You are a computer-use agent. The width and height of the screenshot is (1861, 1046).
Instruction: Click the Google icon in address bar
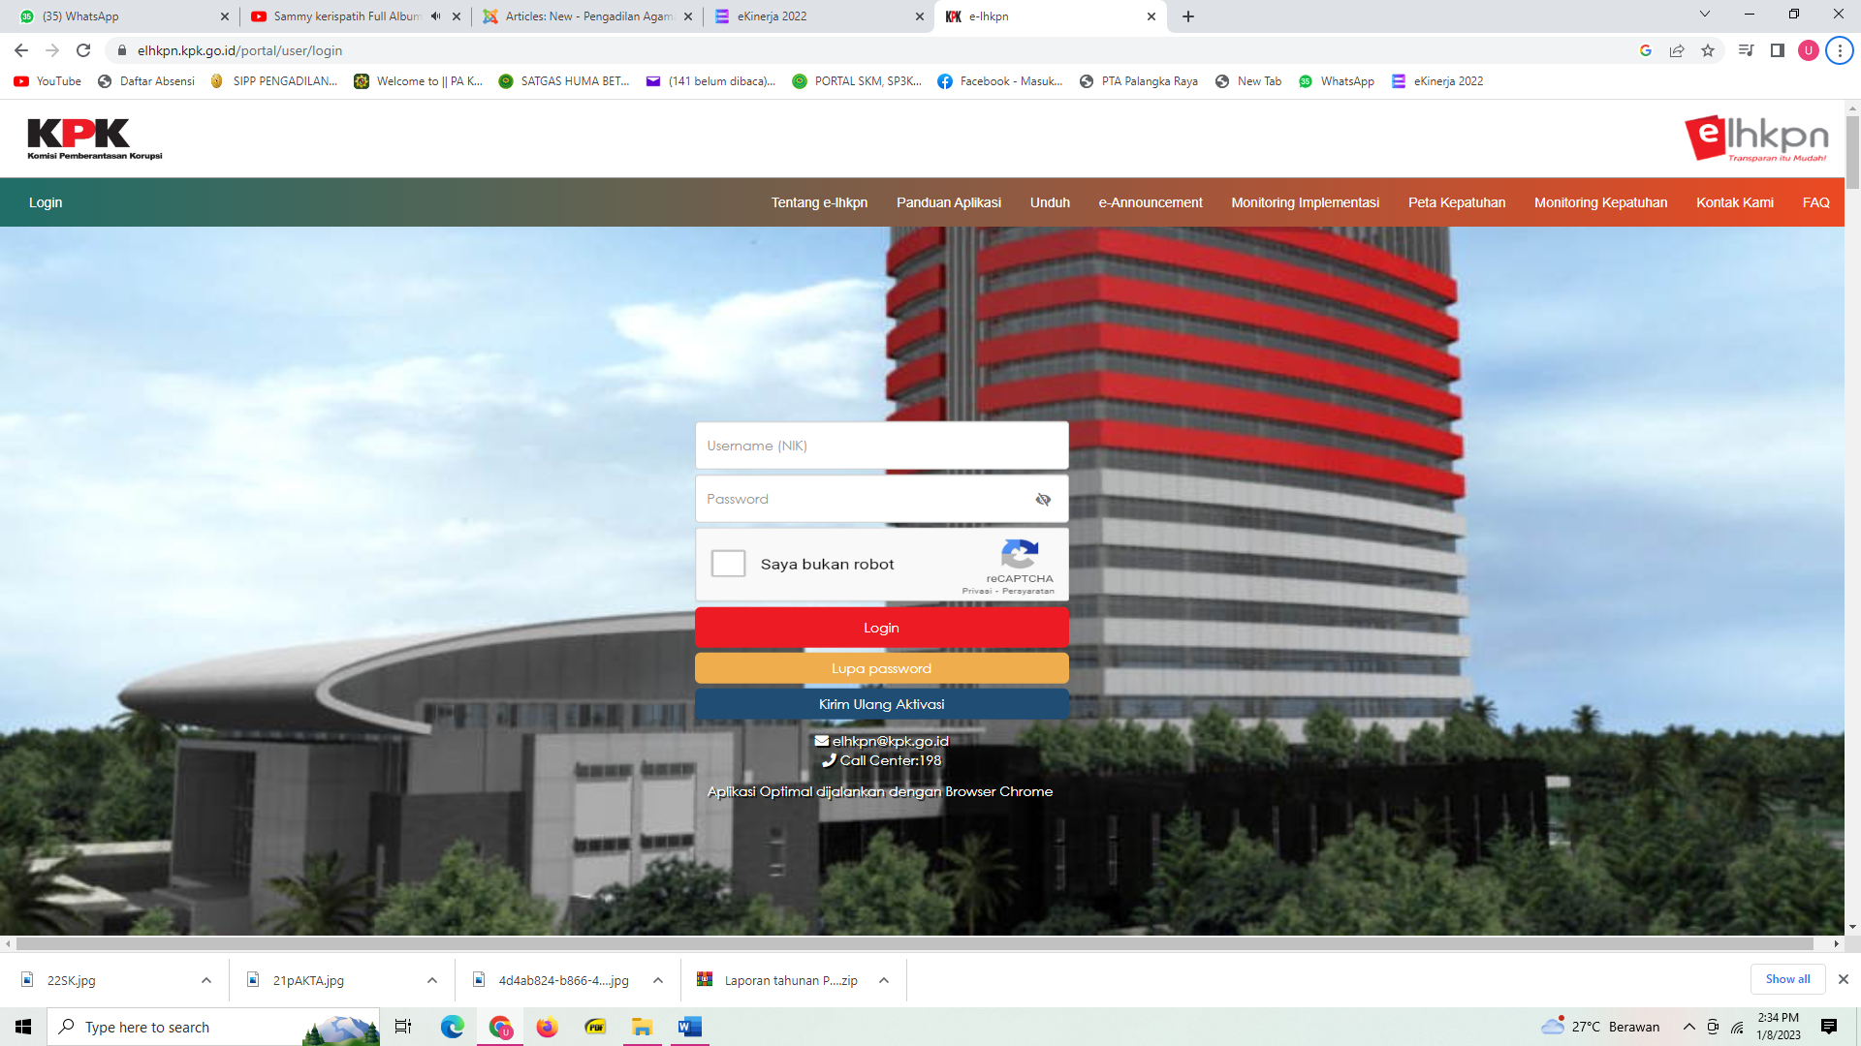(1646, 50)
